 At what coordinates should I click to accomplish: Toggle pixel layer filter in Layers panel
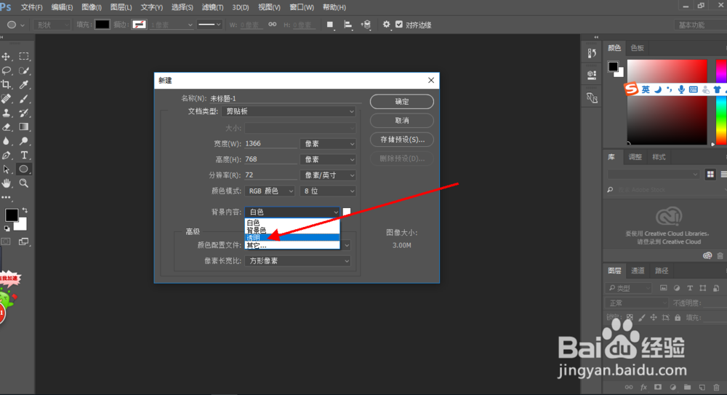(664, 288)
